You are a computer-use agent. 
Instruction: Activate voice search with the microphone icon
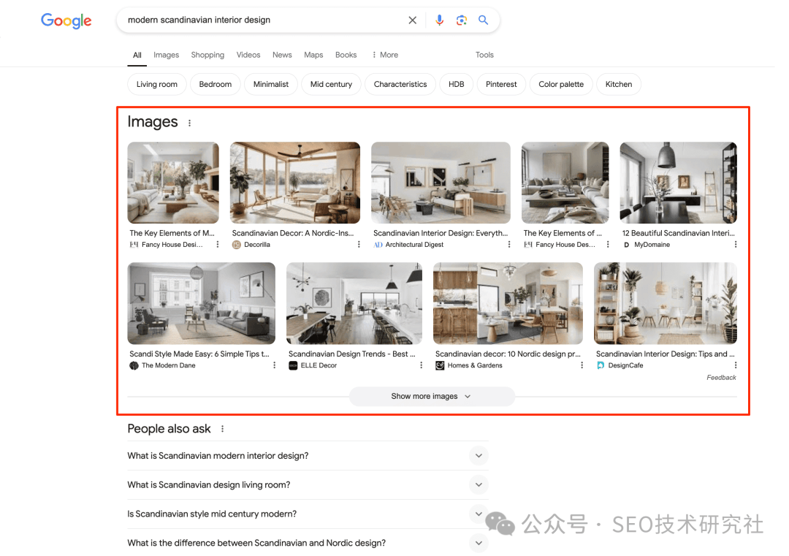pyautogui.click(x=439, y=20)
